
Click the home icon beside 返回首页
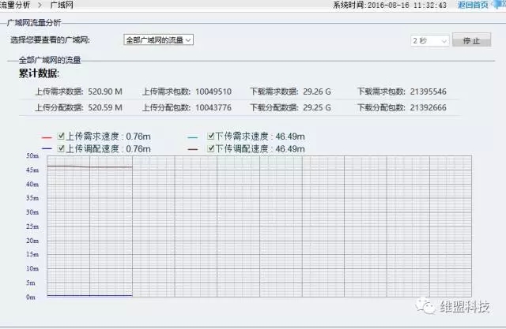pos(500,5)
